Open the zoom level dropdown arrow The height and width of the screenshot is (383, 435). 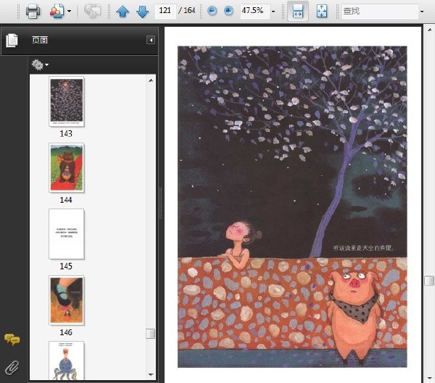tap(273, 12)
